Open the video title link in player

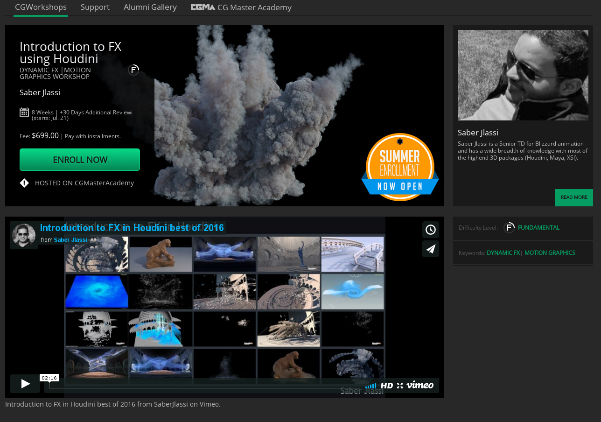(132, 228)
